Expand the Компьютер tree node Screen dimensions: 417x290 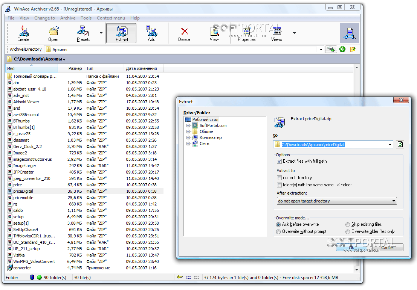188,138
